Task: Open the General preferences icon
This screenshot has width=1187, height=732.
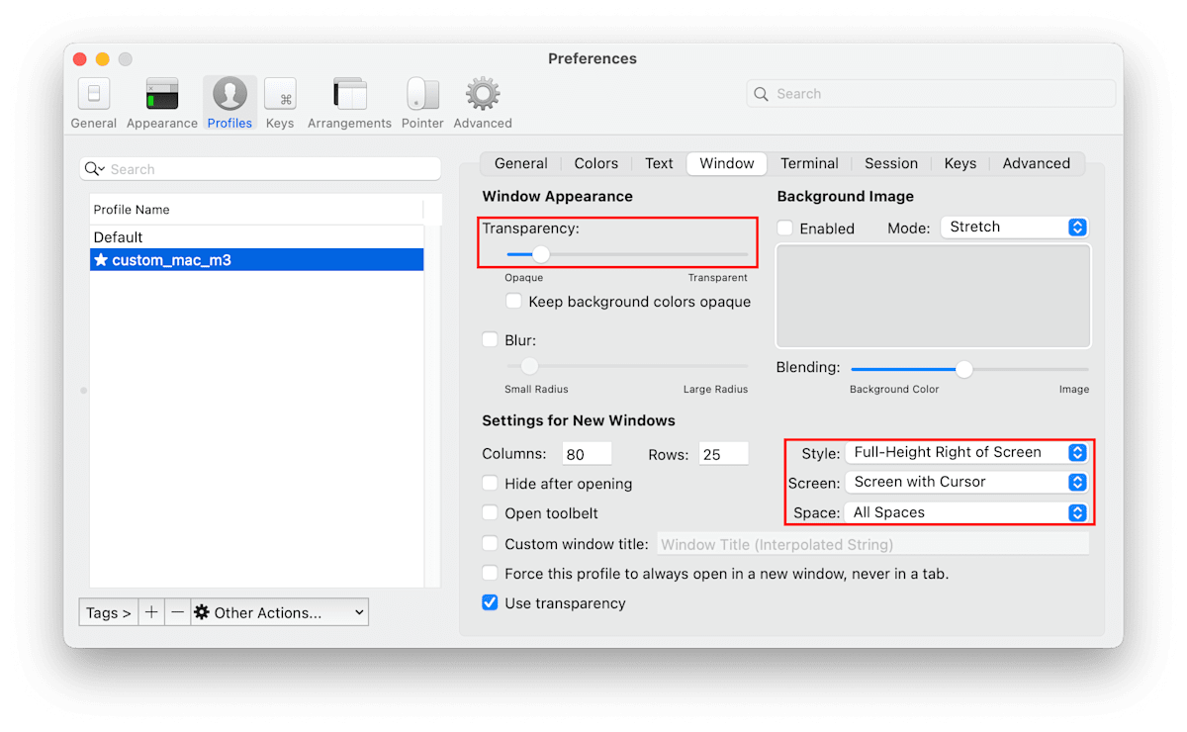Action: pos(94,103)
